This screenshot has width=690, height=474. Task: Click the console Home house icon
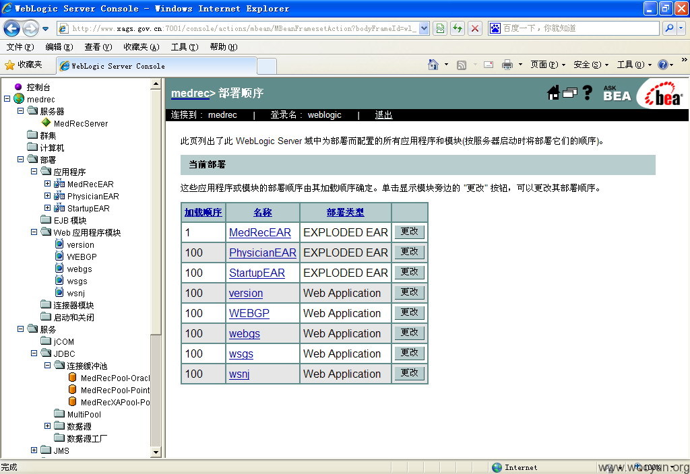(x=553, y=92)
